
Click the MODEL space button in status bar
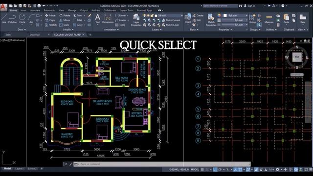[x=195, y=170]
